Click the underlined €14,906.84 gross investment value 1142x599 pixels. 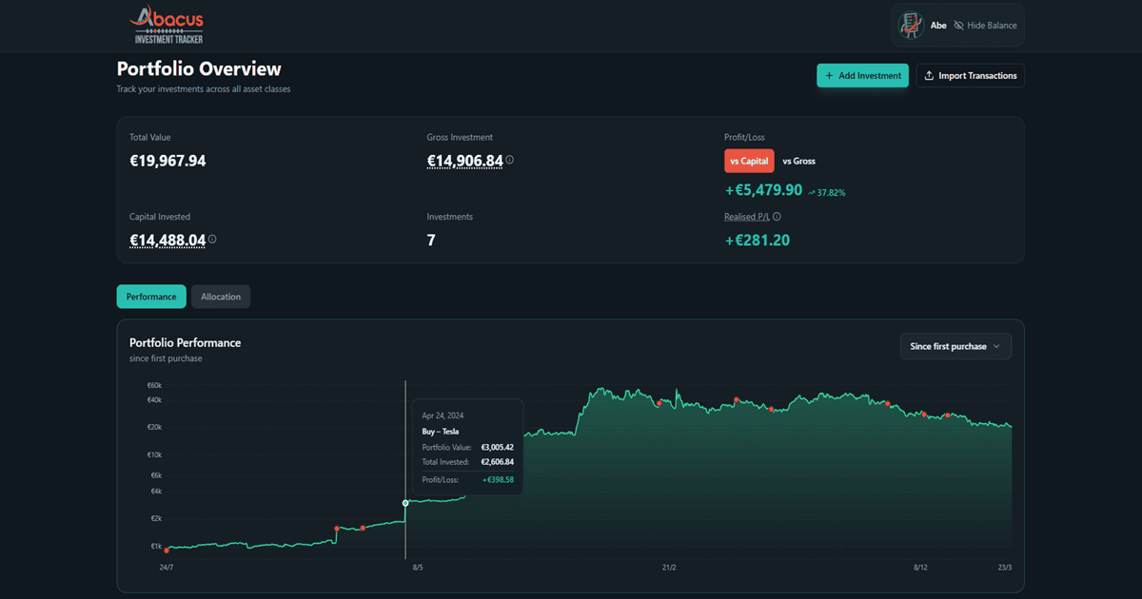click(x=464, y=161)
